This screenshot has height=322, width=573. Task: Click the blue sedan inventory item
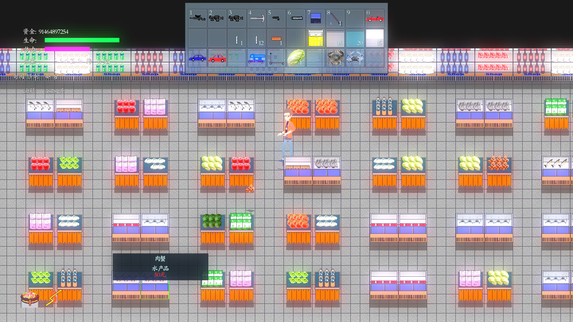tap(197, 58)
